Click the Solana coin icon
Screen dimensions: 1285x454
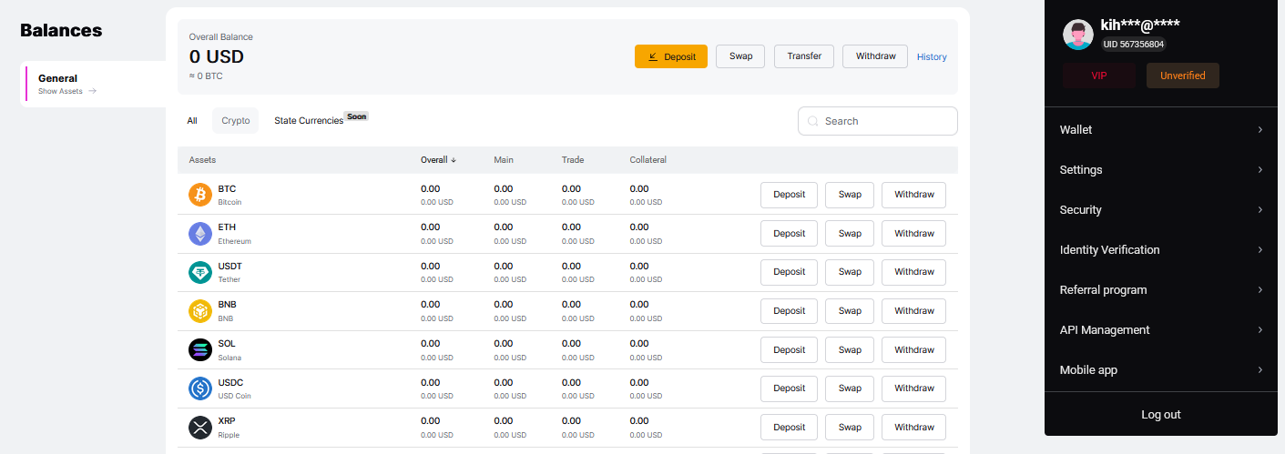tap(199, 350)
